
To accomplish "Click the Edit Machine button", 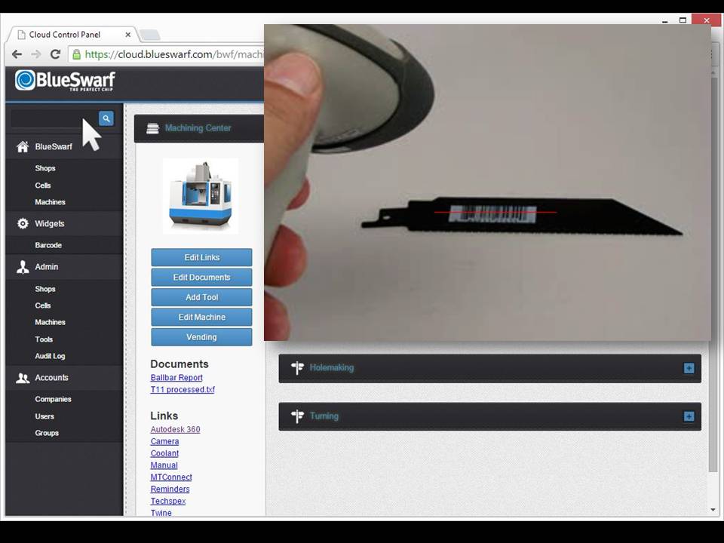I will point(202,317).
